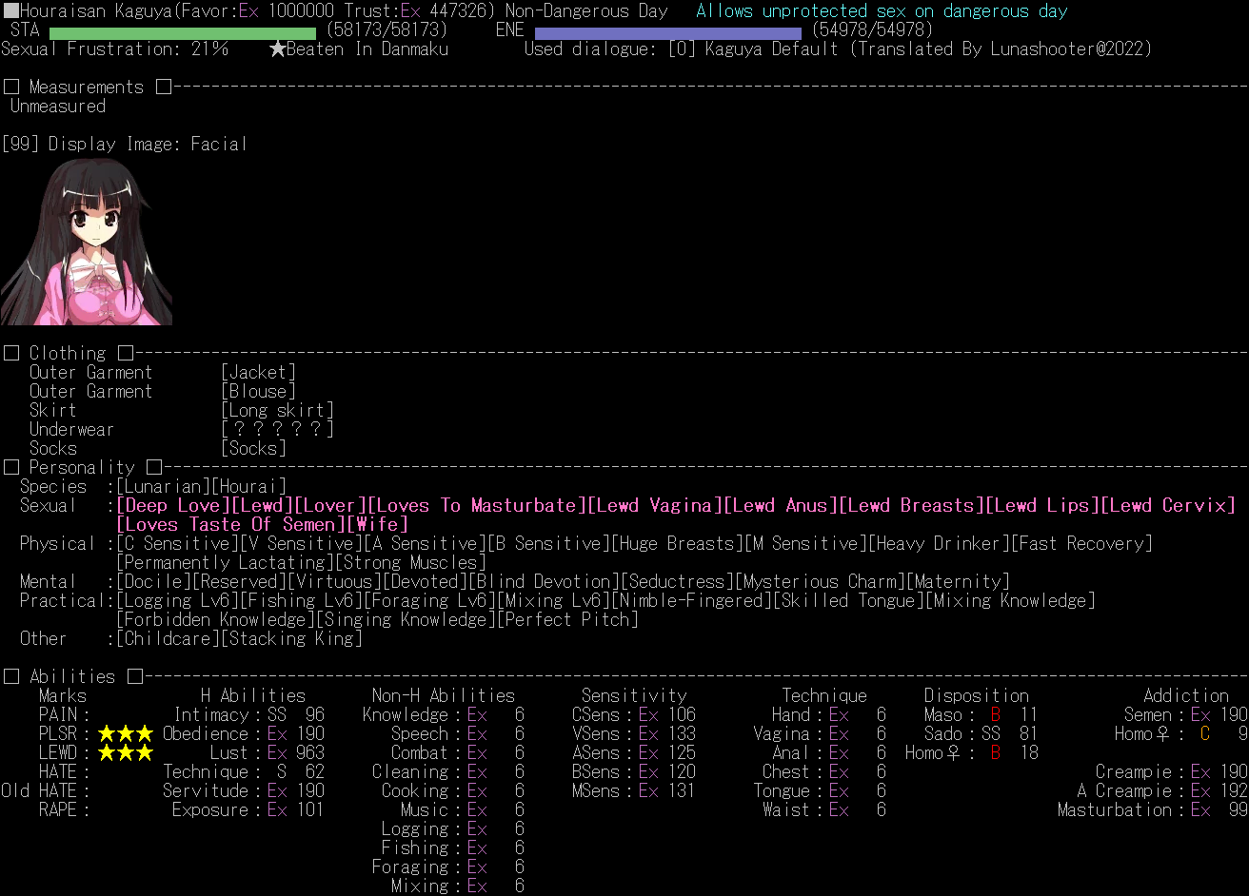Toggle the box left of Personality
Image resolution: width=1249 pixels, height=896 pixels.
pyautogui.click(x=10, y=467)
